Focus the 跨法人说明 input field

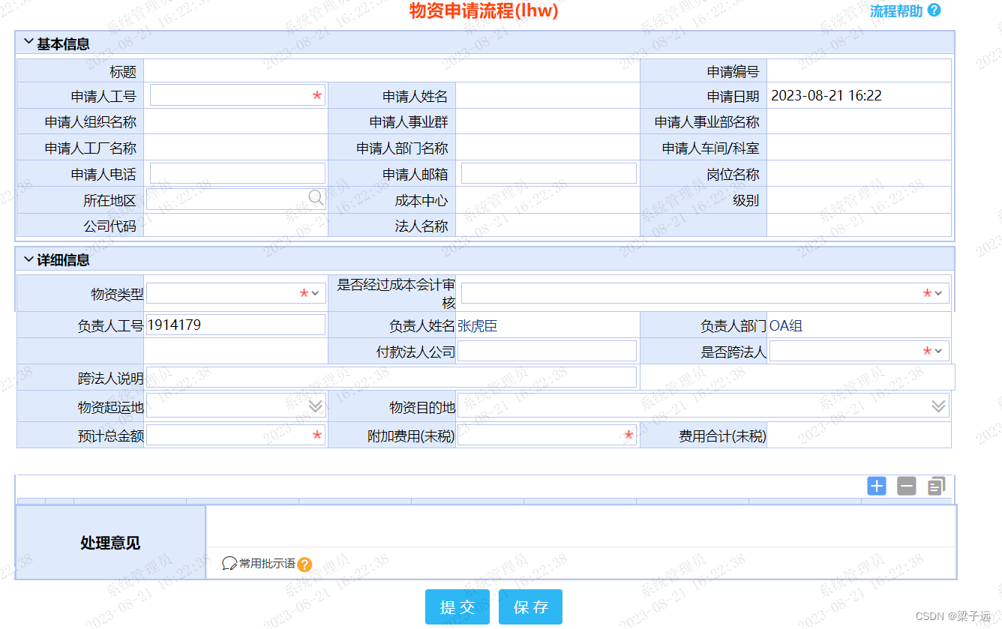(x=391, y=377)
